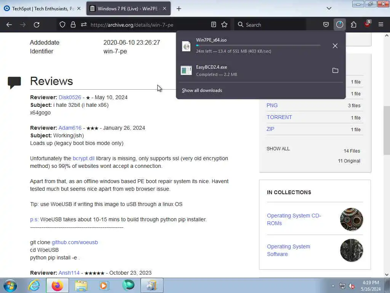Download the ZIP file
Screen dimensions: 390x293
pos(270,129)
